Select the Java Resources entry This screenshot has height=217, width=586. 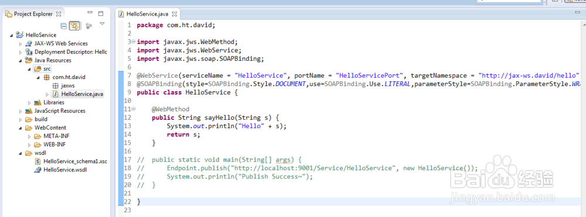point(53,60)
